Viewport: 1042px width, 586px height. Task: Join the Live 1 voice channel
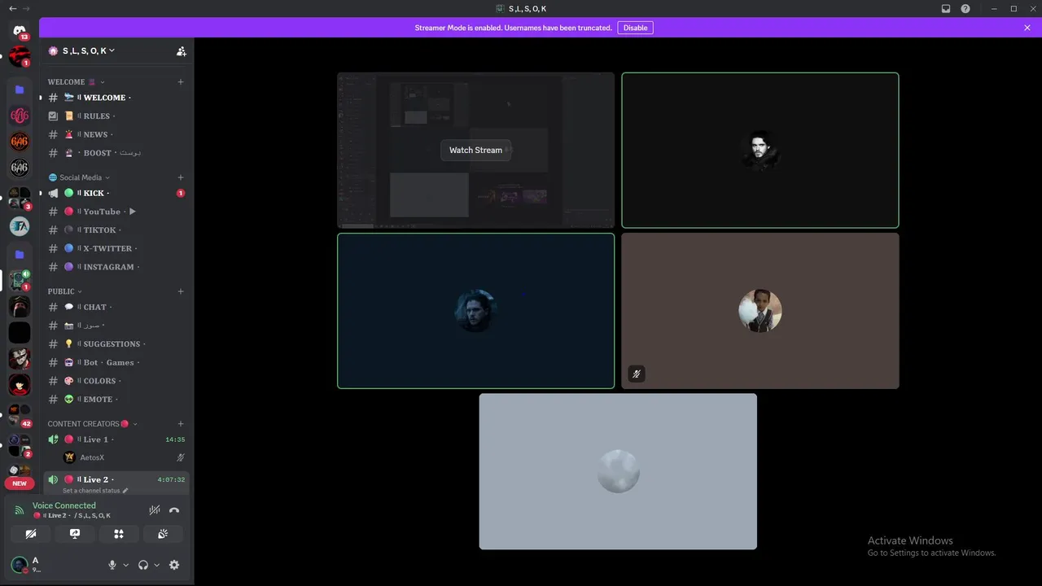pyautogui.click(x=116, y=439)
